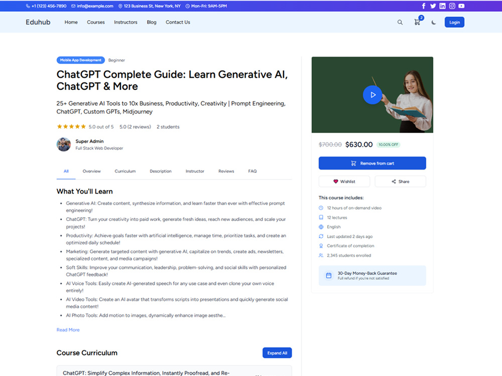Switch to the FAQ tab
The width and height of the screenshot is (502, 376).
(x=253, y=171)
